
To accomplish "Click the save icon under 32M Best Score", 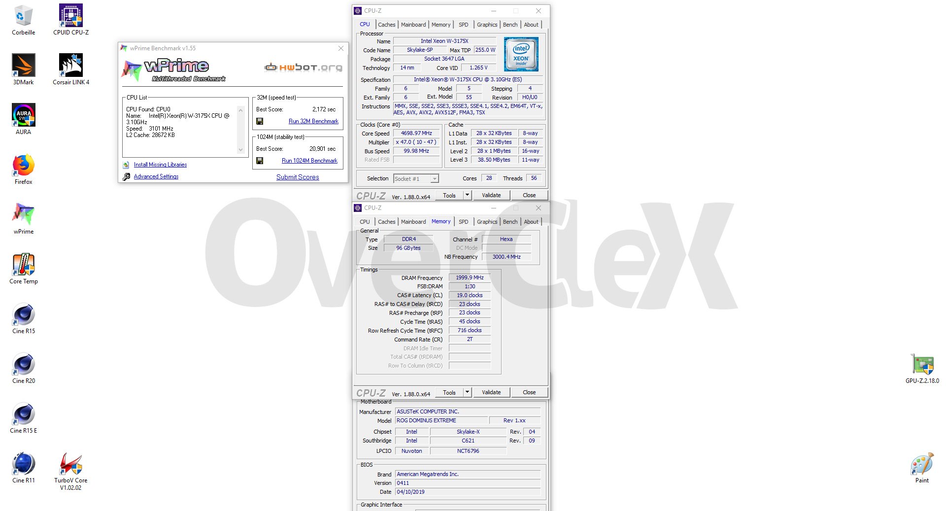I will [x=260, y=121].
